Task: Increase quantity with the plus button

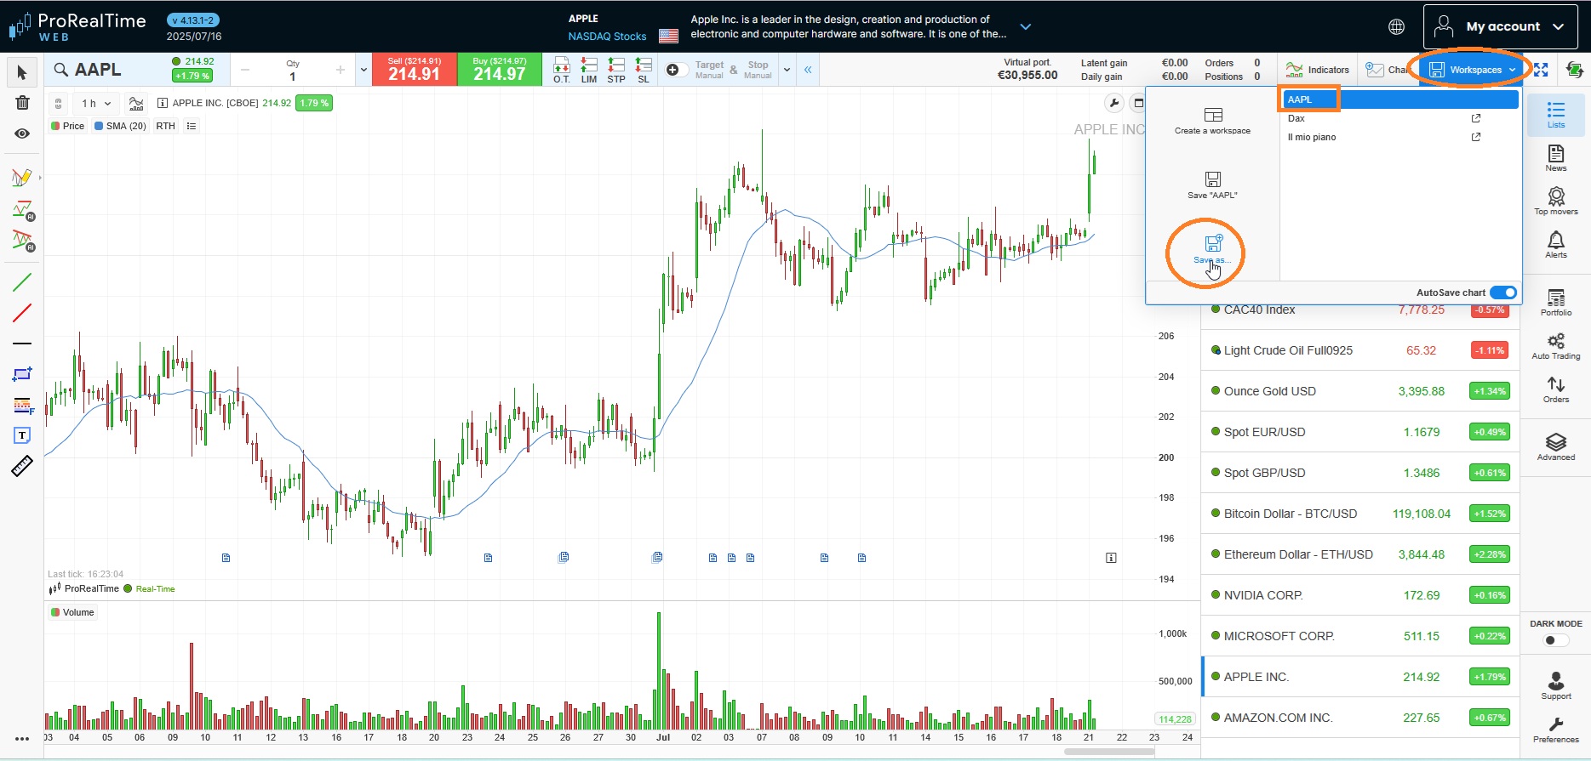Action: 341,70
